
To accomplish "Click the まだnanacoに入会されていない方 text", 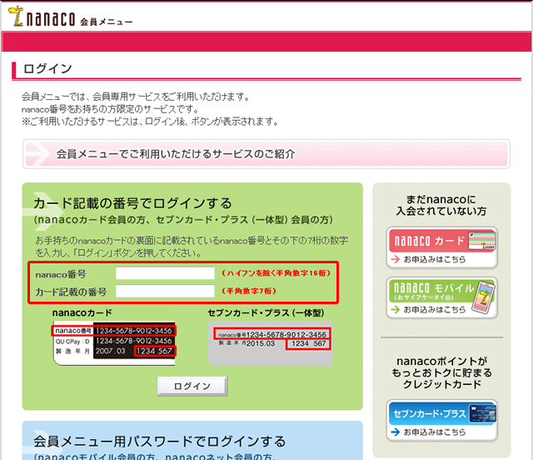I will (x=441, y=205).
